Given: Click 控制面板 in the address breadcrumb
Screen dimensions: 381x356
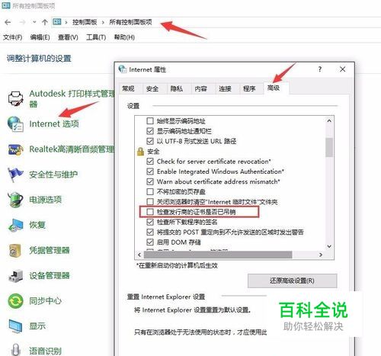Looking at the screenshot, I should tap(85, 22).
